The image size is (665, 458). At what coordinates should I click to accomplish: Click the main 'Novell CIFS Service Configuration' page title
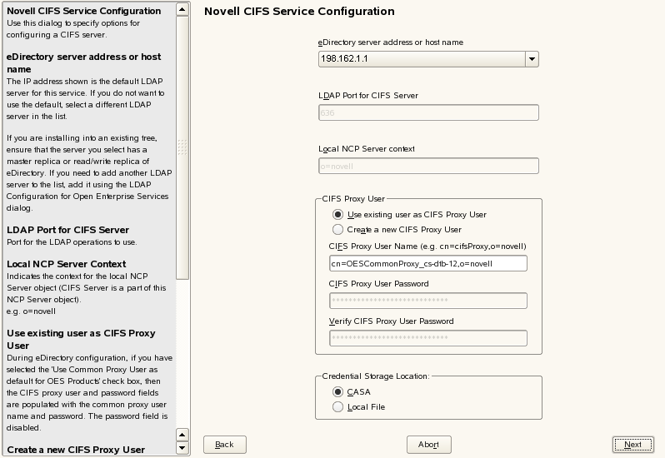pos(299,12)
